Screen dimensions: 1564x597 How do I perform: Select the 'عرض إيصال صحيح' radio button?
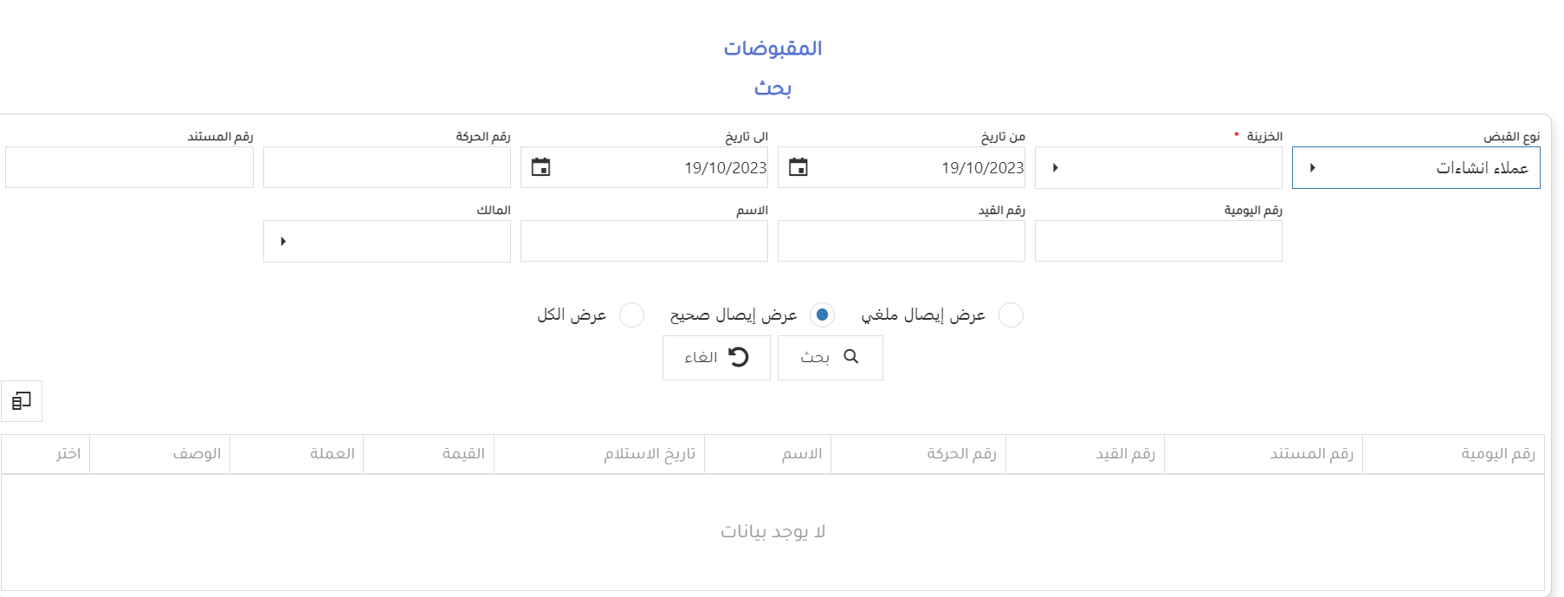(x=822, y=315)
